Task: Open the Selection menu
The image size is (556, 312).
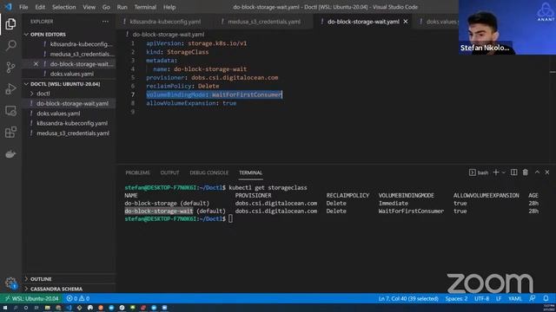Action: 63,7
